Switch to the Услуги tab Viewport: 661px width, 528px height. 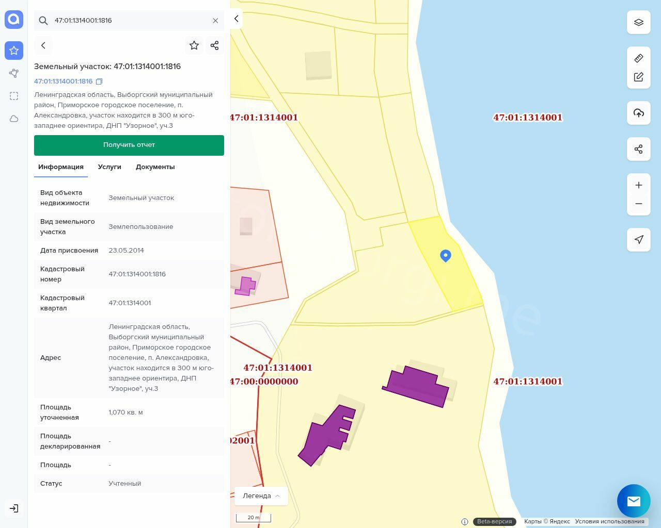coord(109,167)
